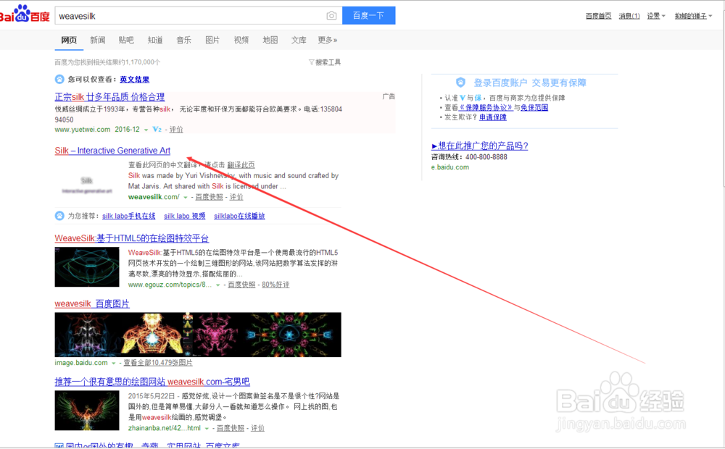
Task: Click 免保范围 link
Action: pos(534,108)
